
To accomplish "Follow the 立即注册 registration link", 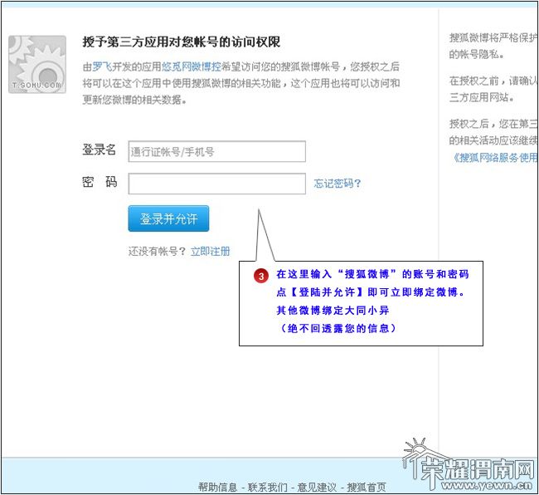I will [x=210, y=251].
